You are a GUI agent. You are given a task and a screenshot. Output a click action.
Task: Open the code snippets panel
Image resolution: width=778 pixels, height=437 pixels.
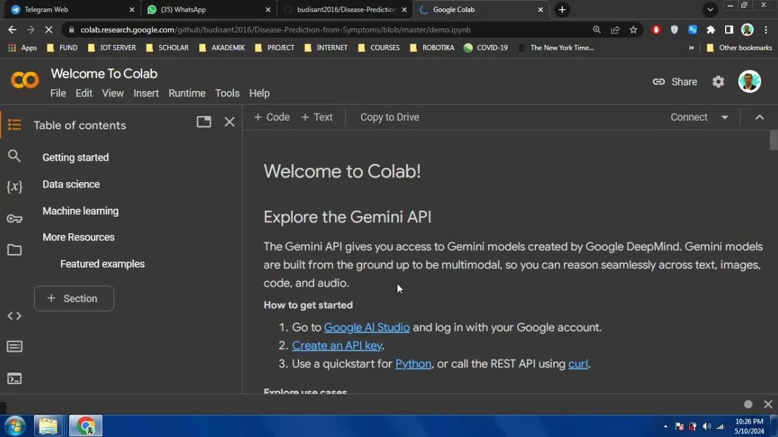click(15, 315)
